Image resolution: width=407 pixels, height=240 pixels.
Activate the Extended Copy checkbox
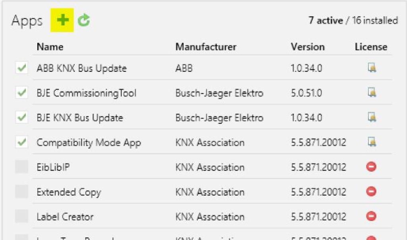point(21,192)
